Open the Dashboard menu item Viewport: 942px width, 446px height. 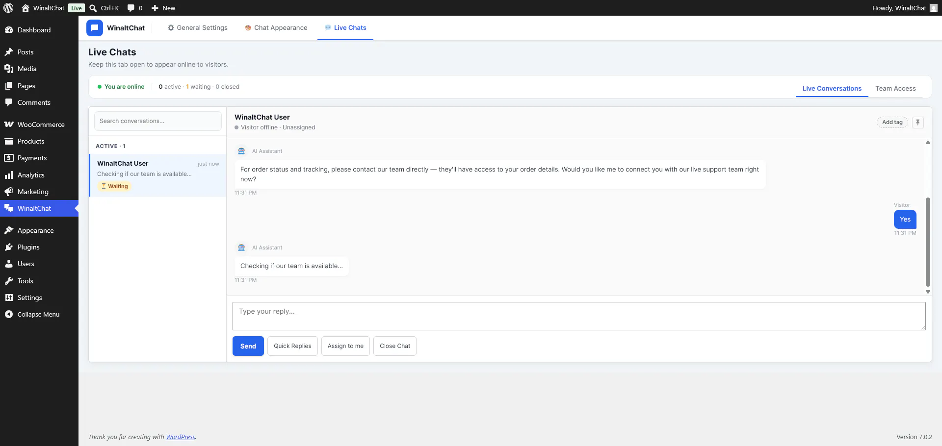39,30
